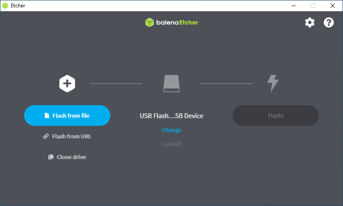Open help with the question mark icon

click(328, 22)
